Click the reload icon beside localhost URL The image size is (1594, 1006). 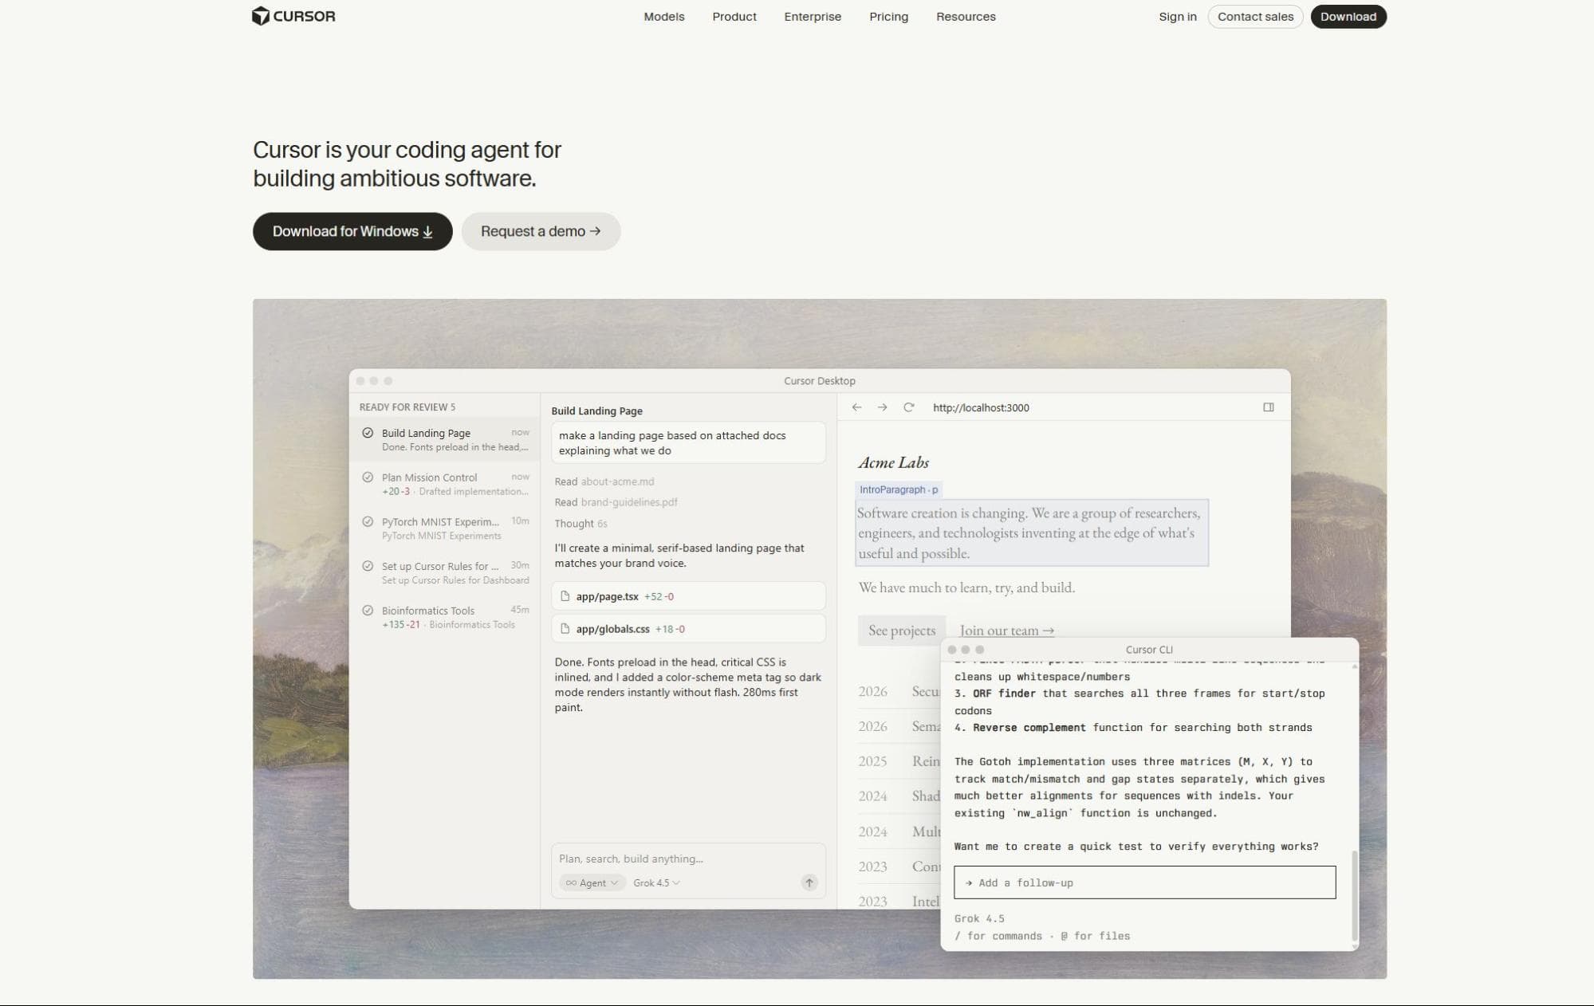pos(908,407)
